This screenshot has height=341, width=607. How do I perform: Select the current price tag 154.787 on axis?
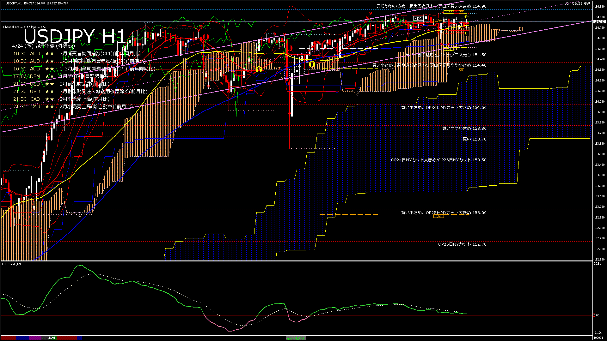(x=599, y=22)
